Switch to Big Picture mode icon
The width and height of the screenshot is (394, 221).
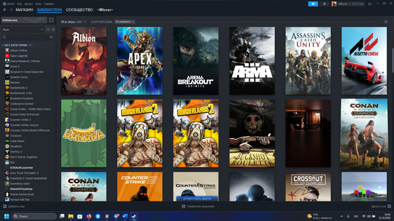369,4
